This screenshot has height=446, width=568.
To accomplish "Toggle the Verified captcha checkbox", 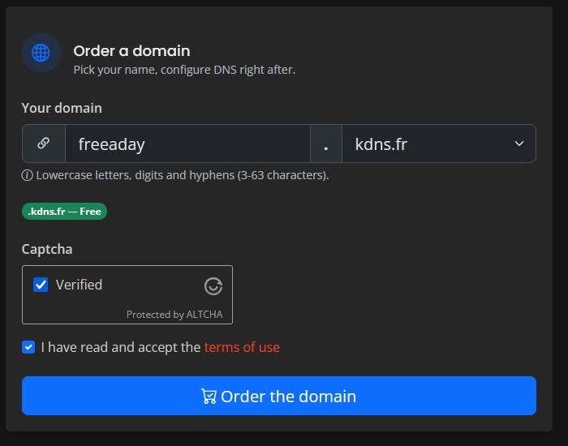I will coord(41,285).
